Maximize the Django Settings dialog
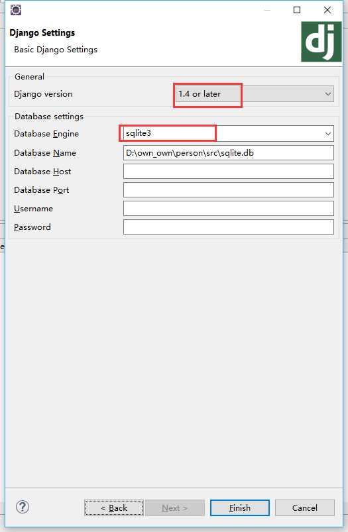 click(x=297, y=10)
